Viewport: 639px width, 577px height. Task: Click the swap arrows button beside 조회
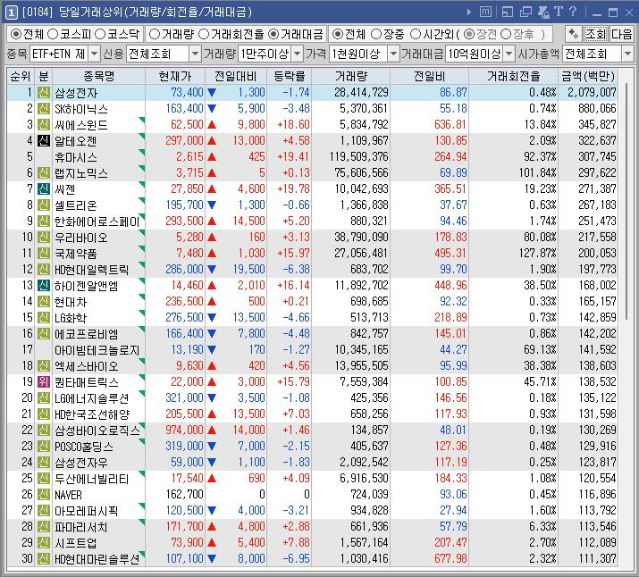[x=574, y=34]
